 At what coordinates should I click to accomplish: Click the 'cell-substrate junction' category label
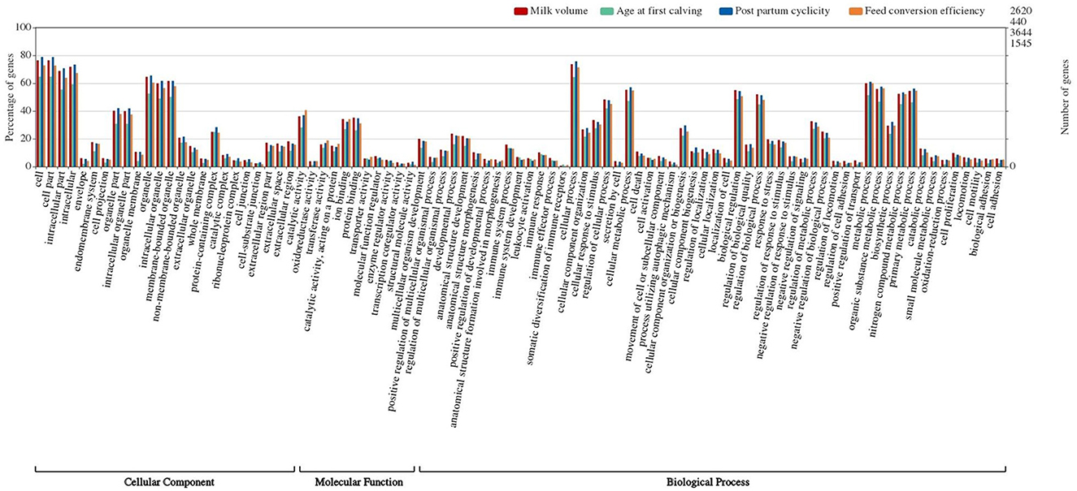point(251,220)
